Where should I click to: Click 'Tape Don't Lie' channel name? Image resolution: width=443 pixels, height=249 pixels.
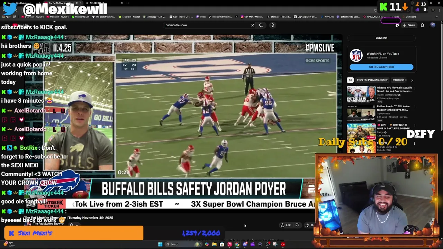point(383,113)
